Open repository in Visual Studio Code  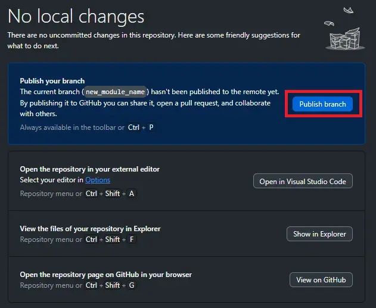(x=303, y=182)
